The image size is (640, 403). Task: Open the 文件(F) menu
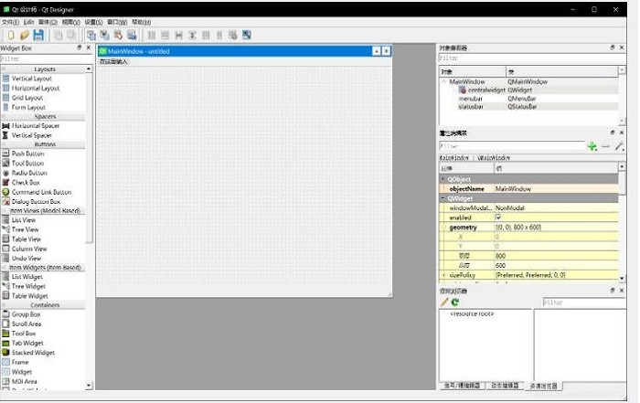[10, 21]
